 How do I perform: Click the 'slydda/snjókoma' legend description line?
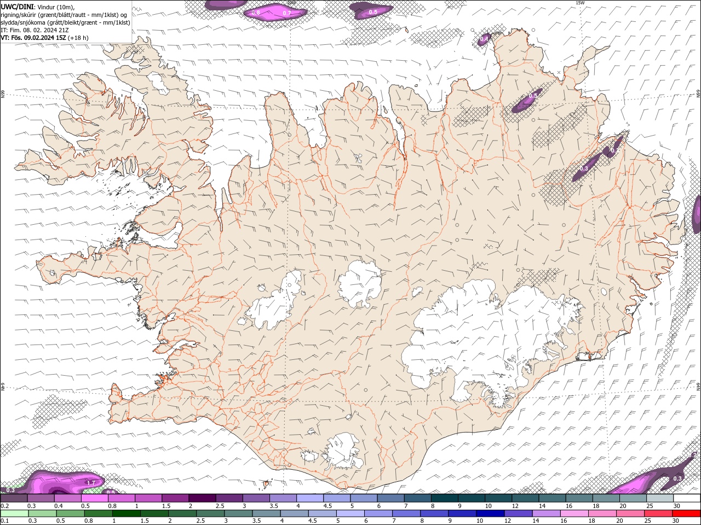coord(65,22)
